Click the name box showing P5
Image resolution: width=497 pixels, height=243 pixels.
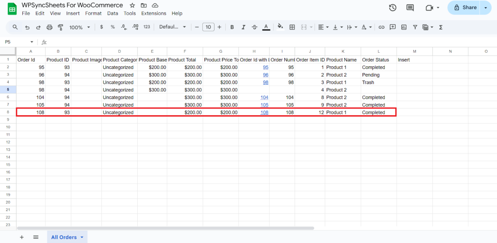[18, 42]
